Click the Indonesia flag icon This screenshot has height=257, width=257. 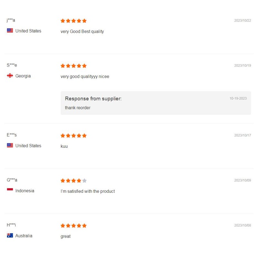[x=10, y=191]
